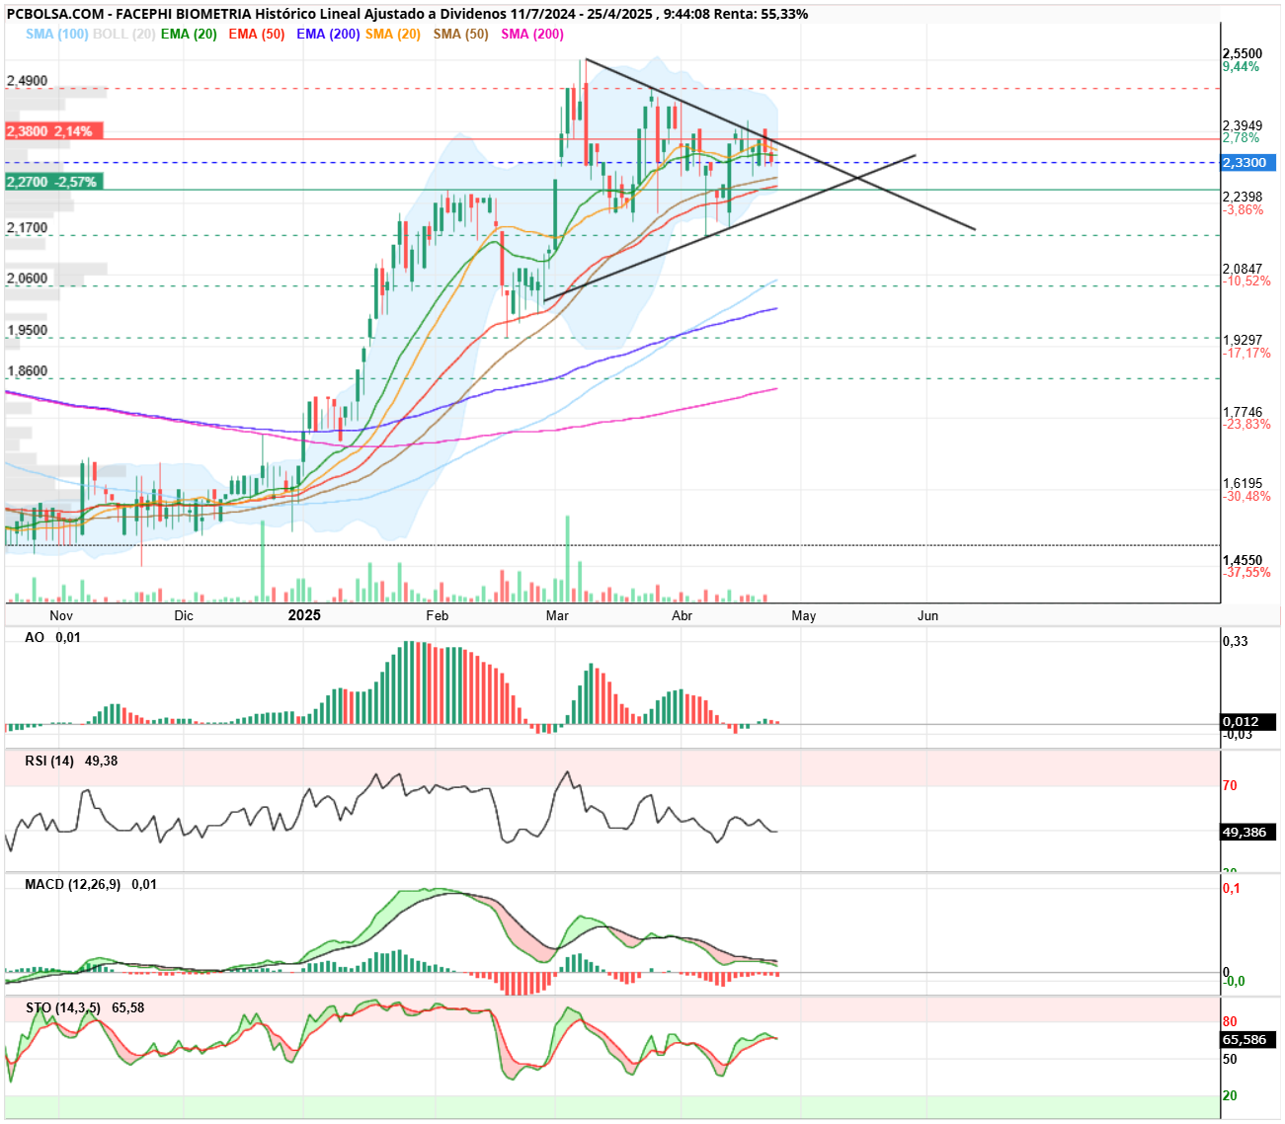Click the 2,0847 axis price label
This screenshot has height=1124, width=1285.
(1243, 269)
